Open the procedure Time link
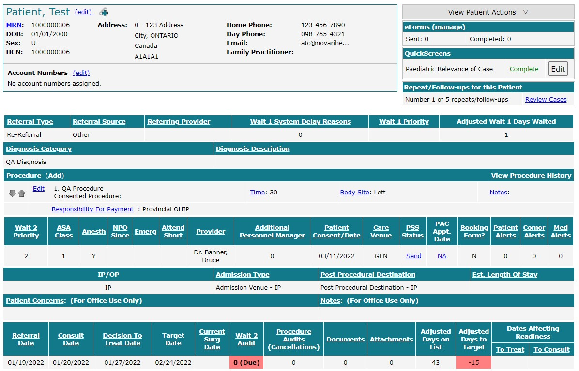 click(258, 193)
